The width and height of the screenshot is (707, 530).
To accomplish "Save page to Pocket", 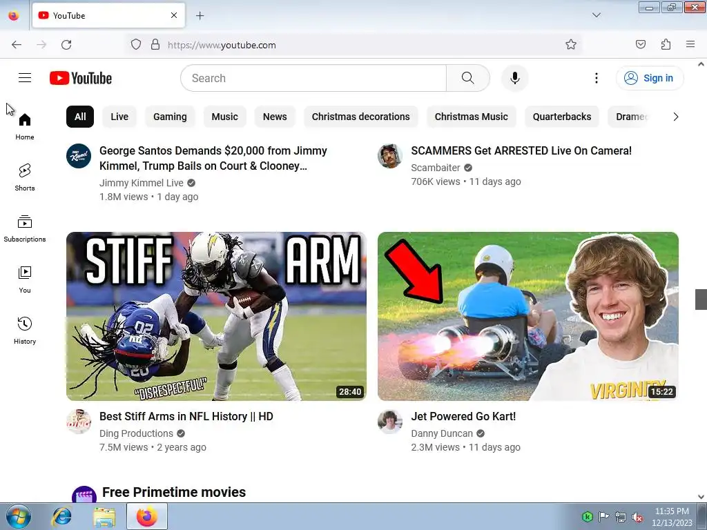I will click(x=640, y=45).
